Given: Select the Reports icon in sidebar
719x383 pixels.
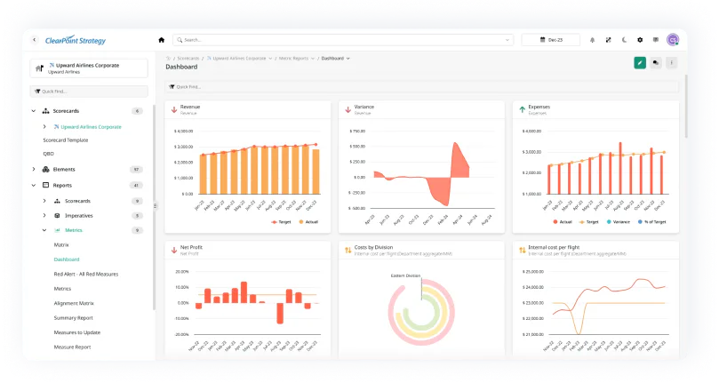Looking at the screenshot, I should click(46, 186).
